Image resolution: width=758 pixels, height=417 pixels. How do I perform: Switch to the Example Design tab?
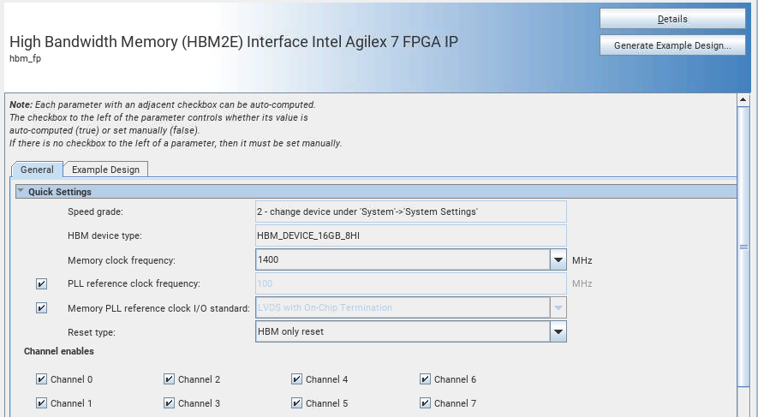[107, 170]
